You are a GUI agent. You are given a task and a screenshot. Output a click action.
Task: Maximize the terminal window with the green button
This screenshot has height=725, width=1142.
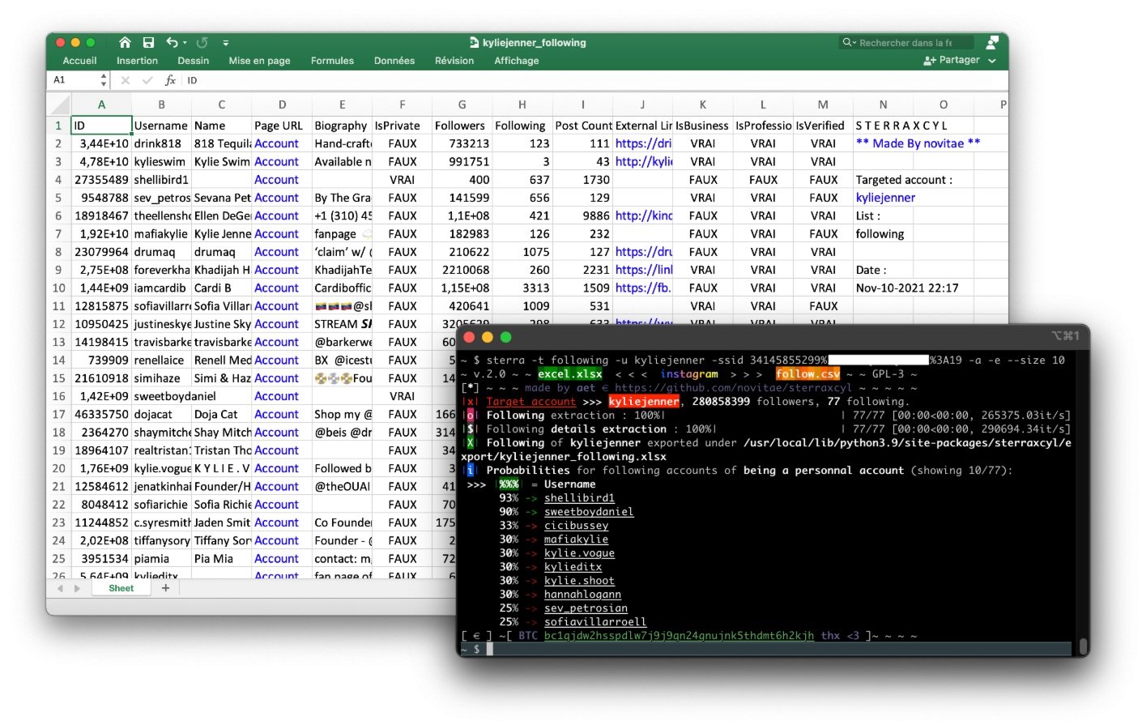point(506,337)
